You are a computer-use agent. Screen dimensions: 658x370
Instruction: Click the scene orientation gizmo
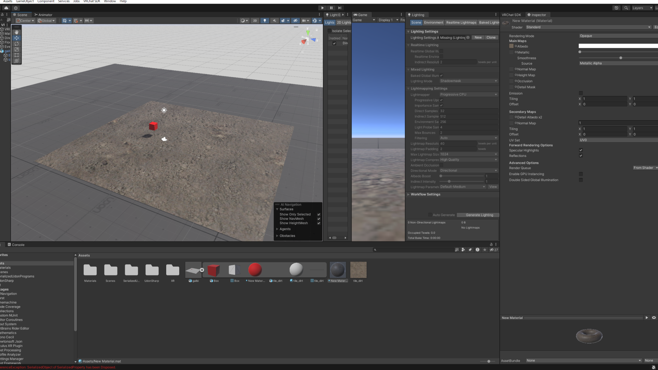pos(308,39)
